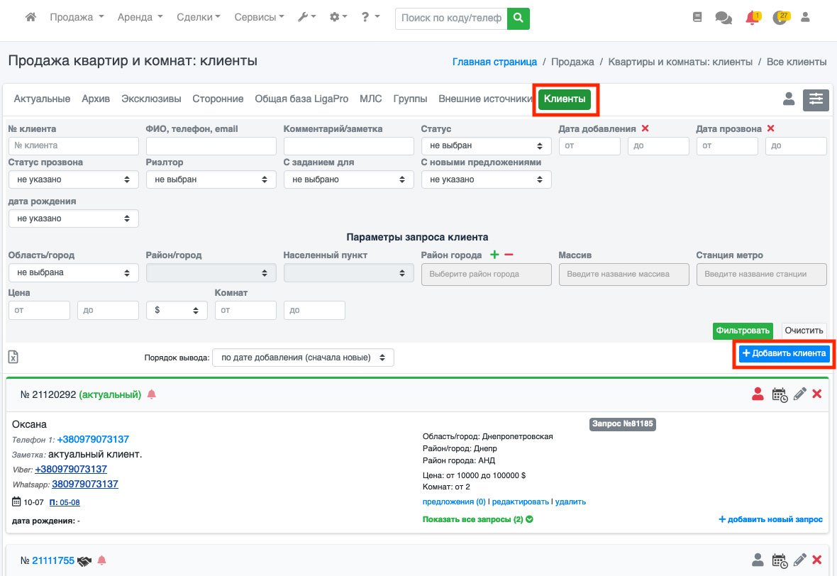837x576 pixels.
Task: Expand the Риэлтор dropdown
Action: [x=211, y=179]
